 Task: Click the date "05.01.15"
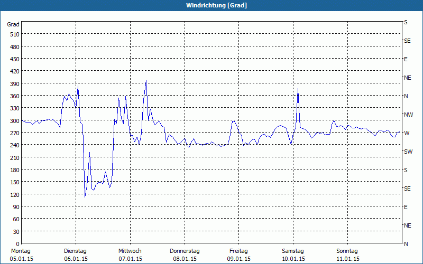coord(22,259)
